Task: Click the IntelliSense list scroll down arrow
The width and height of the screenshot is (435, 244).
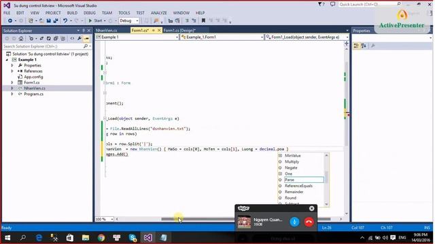Action: point(326,204)
